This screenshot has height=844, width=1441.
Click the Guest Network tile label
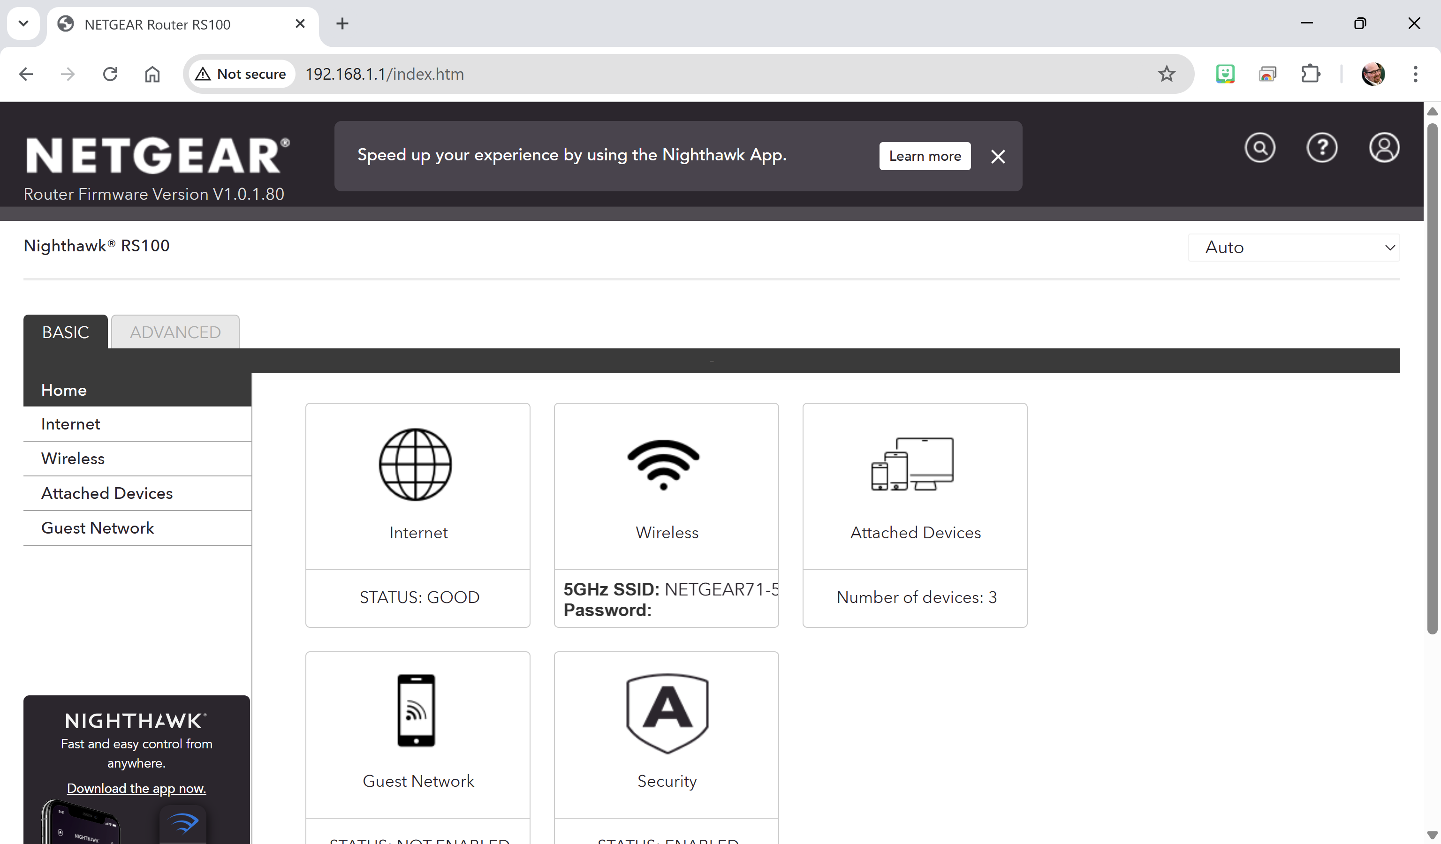click(x=418, y=781)
